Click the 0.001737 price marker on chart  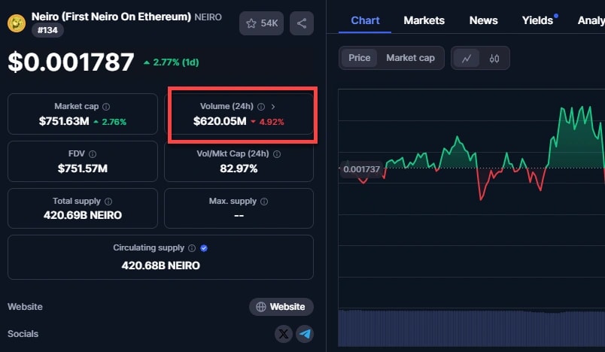point(361,169)
